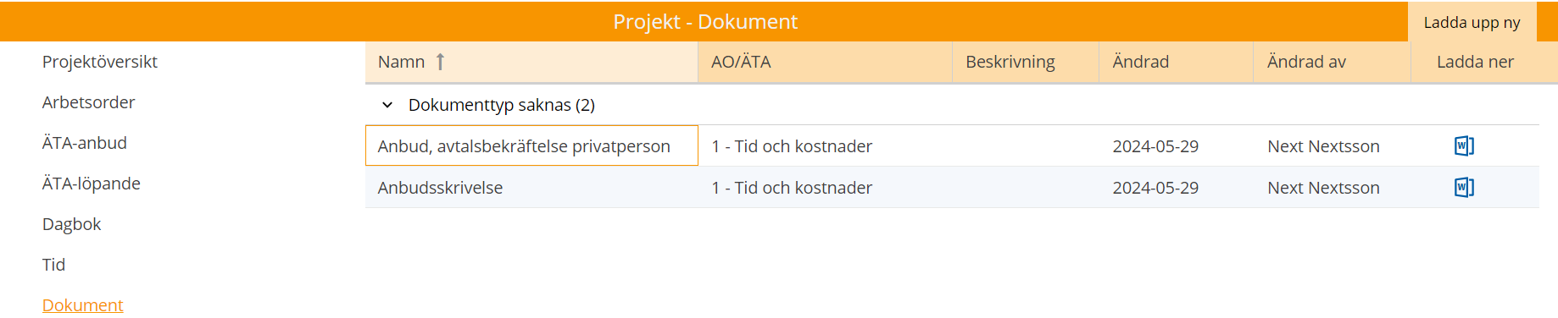Navigate to Tid section

(x=53, y=265)
